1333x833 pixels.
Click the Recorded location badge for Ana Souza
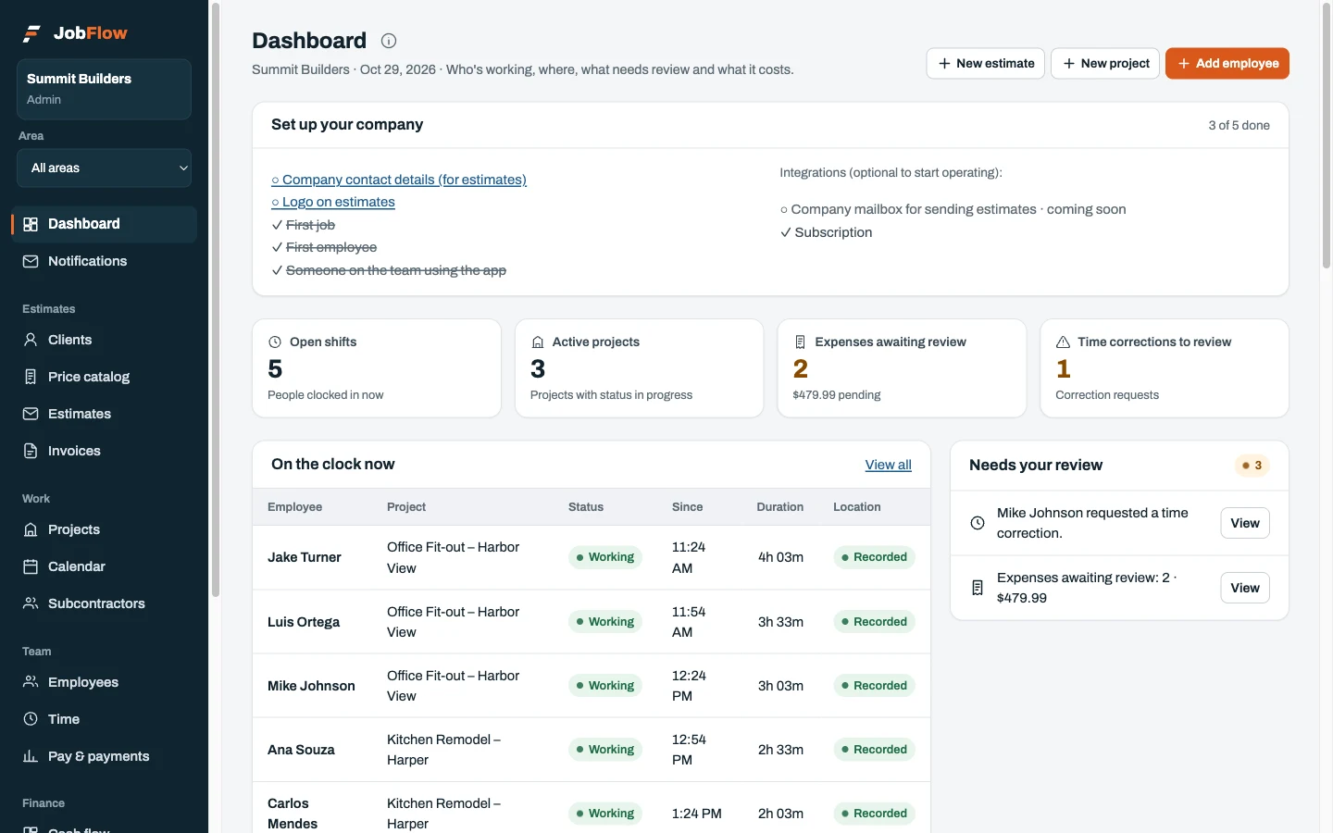(875, 750)
